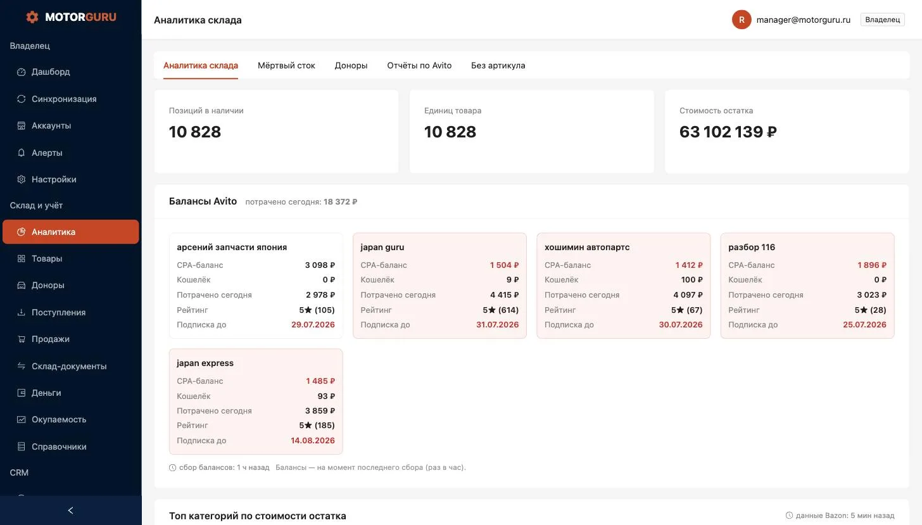The height and width of the screenshot is (525, 922).
Task: Click the Балансы Avito section heading
Action: [203, 201]
